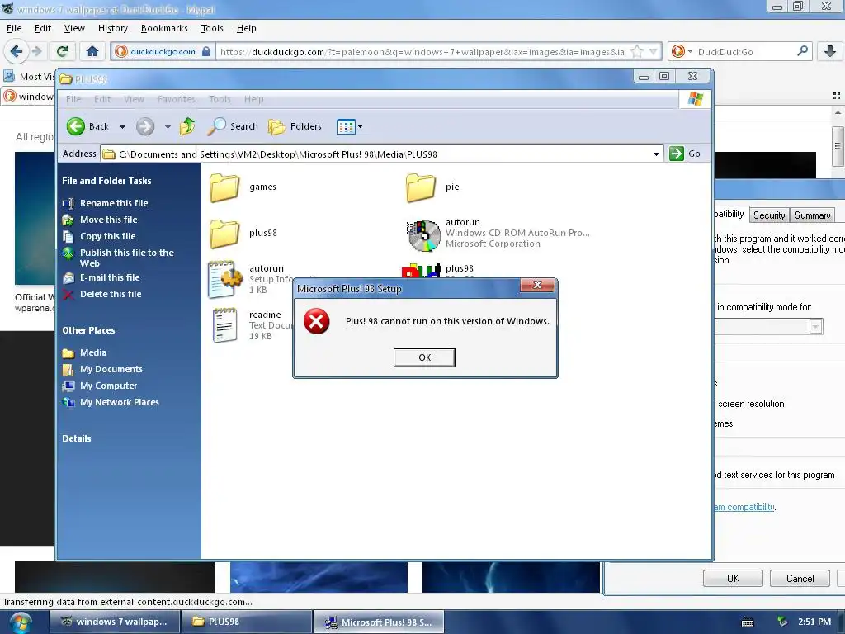Open the Bookmarks menu

point(164,28)
